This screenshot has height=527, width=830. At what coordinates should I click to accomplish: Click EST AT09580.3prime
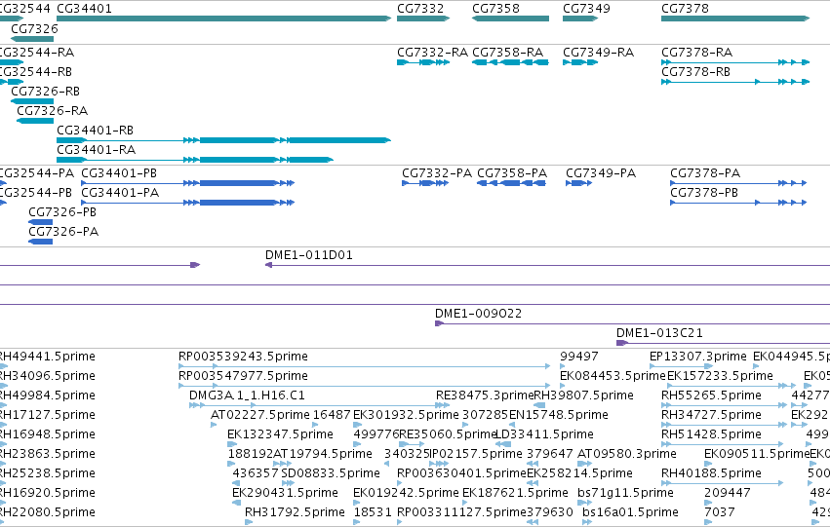pyautogui.click(x=627, y=454)
